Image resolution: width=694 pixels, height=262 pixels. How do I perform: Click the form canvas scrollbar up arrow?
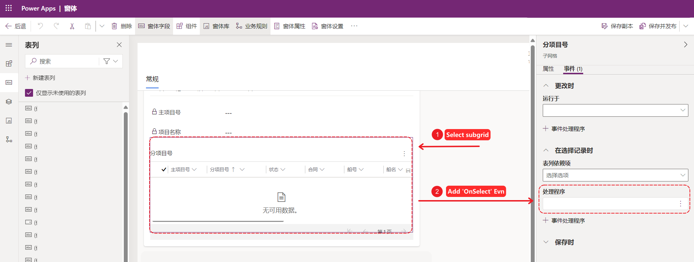pyautogui.click(x=533, y=40)
